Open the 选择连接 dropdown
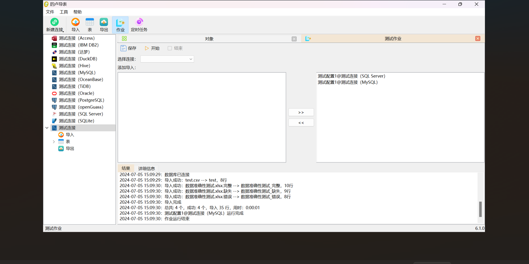 point(167,59)
